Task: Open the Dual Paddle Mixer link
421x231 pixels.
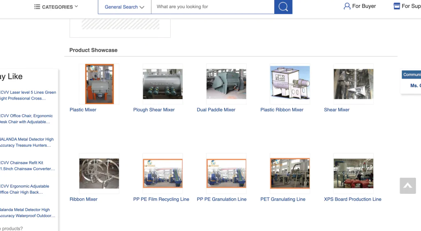Action: (216, 110)
